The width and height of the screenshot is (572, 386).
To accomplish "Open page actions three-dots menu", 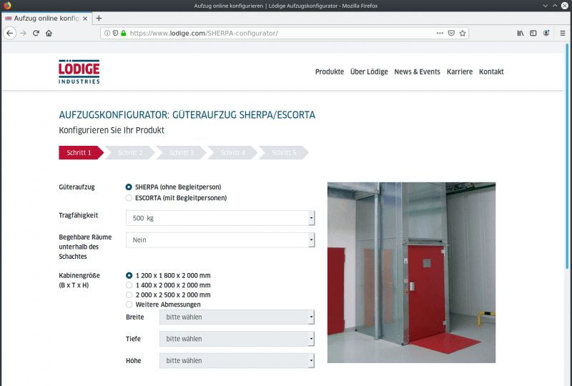I will click(440, 33).
